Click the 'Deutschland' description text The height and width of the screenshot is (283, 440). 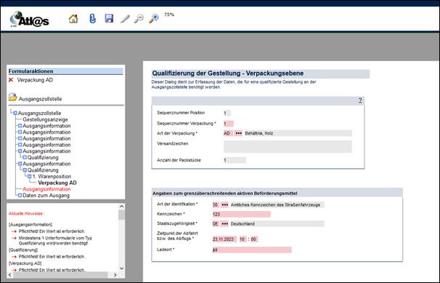(x=243, y=224)
